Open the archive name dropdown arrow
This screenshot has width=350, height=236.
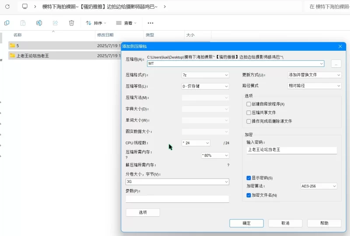322,63
